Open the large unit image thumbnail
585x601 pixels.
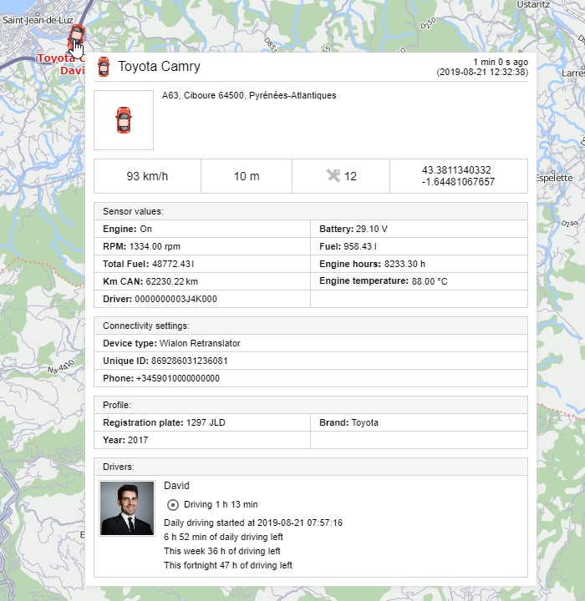pos(124,120)
